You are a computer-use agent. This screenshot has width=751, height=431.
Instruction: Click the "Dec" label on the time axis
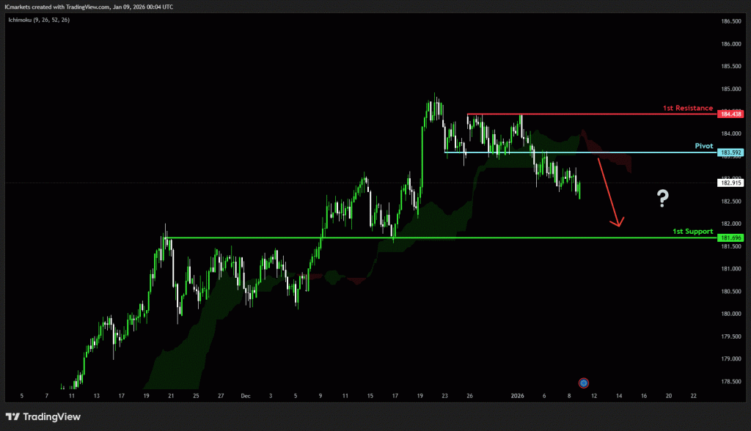click(246, 395)
